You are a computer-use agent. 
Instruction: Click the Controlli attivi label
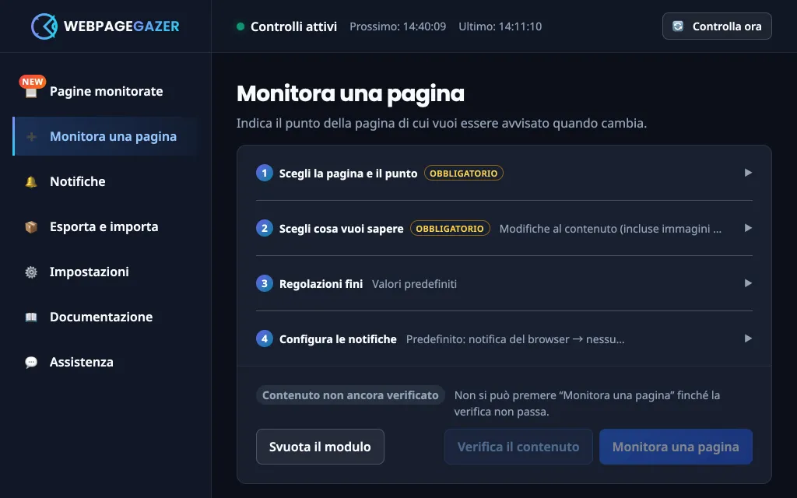[x=293, y=26]
